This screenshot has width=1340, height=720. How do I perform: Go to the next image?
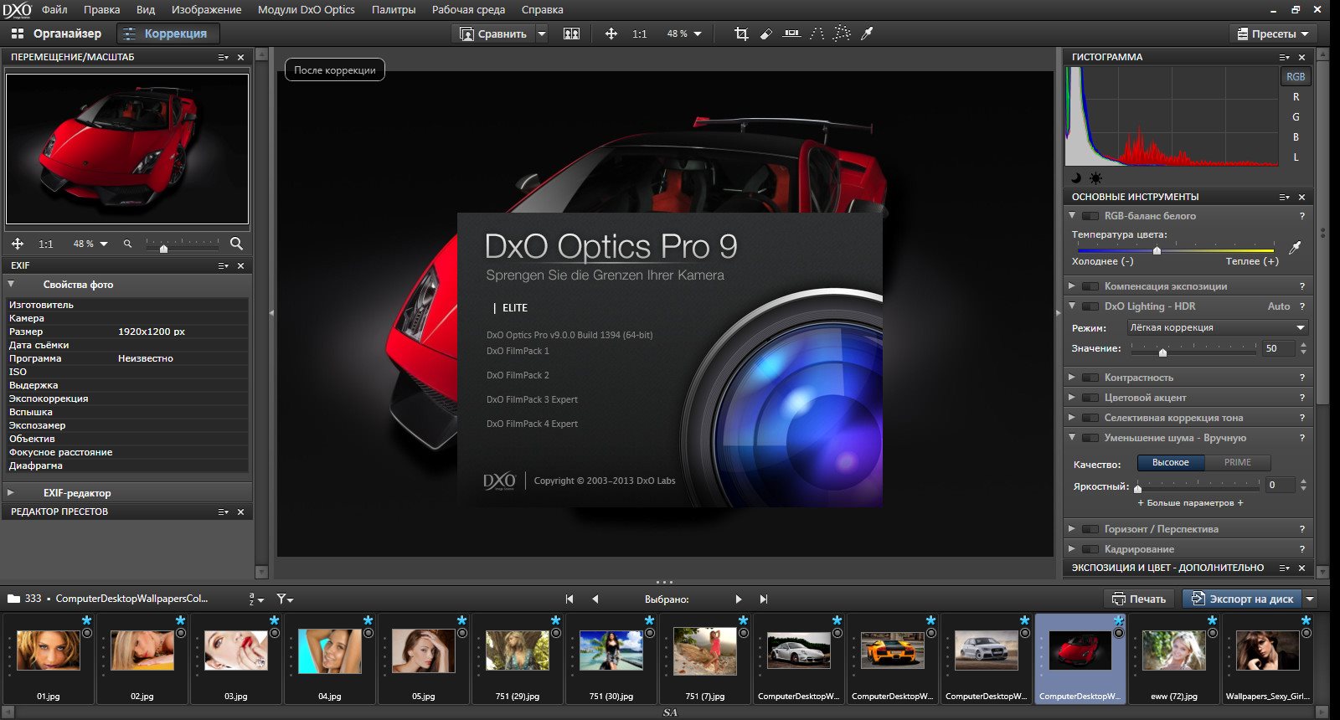coord(738,599)
